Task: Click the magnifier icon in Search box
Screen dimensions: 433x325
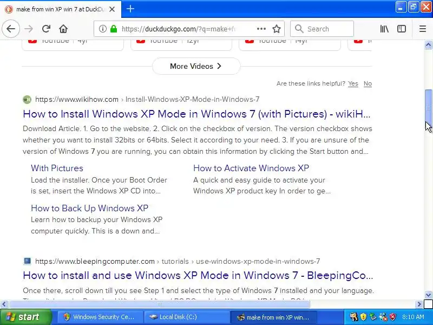Action: [299, 29]
